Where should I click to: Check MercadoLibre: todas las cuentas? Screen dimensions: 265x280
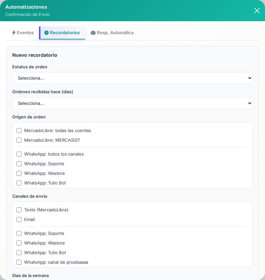(x=19, y=131)
